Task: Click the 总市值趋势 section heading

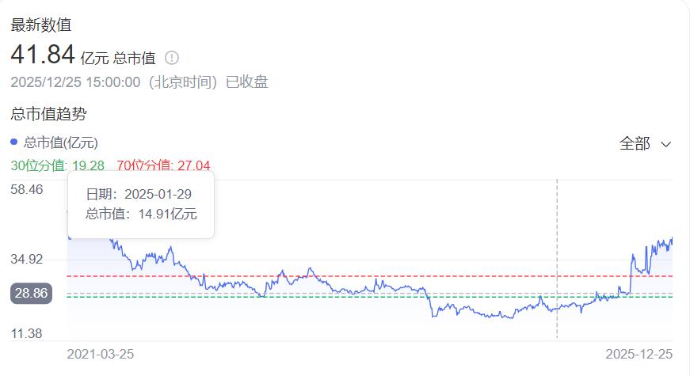Action: pyautogui.click(x=48, y=114)
